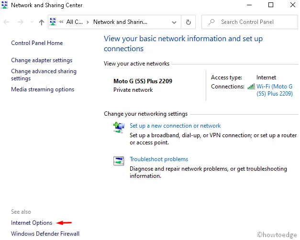Select the Network and Sharing breadcrumb
300x240 pixels.
tap(120, 22)
